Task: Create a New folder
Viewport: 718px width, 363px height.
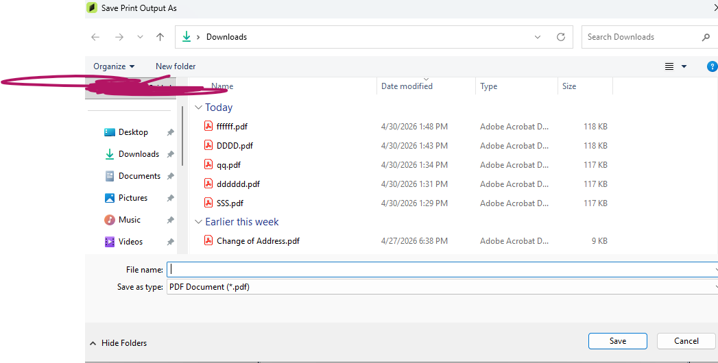Action: click(176, 66)
